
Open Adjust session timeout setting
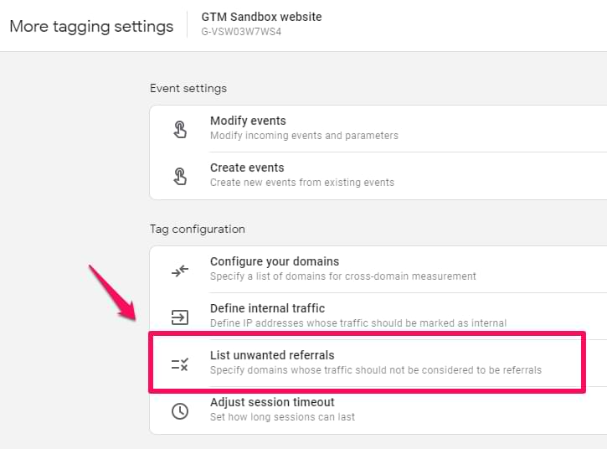click(x=272, y=402)
